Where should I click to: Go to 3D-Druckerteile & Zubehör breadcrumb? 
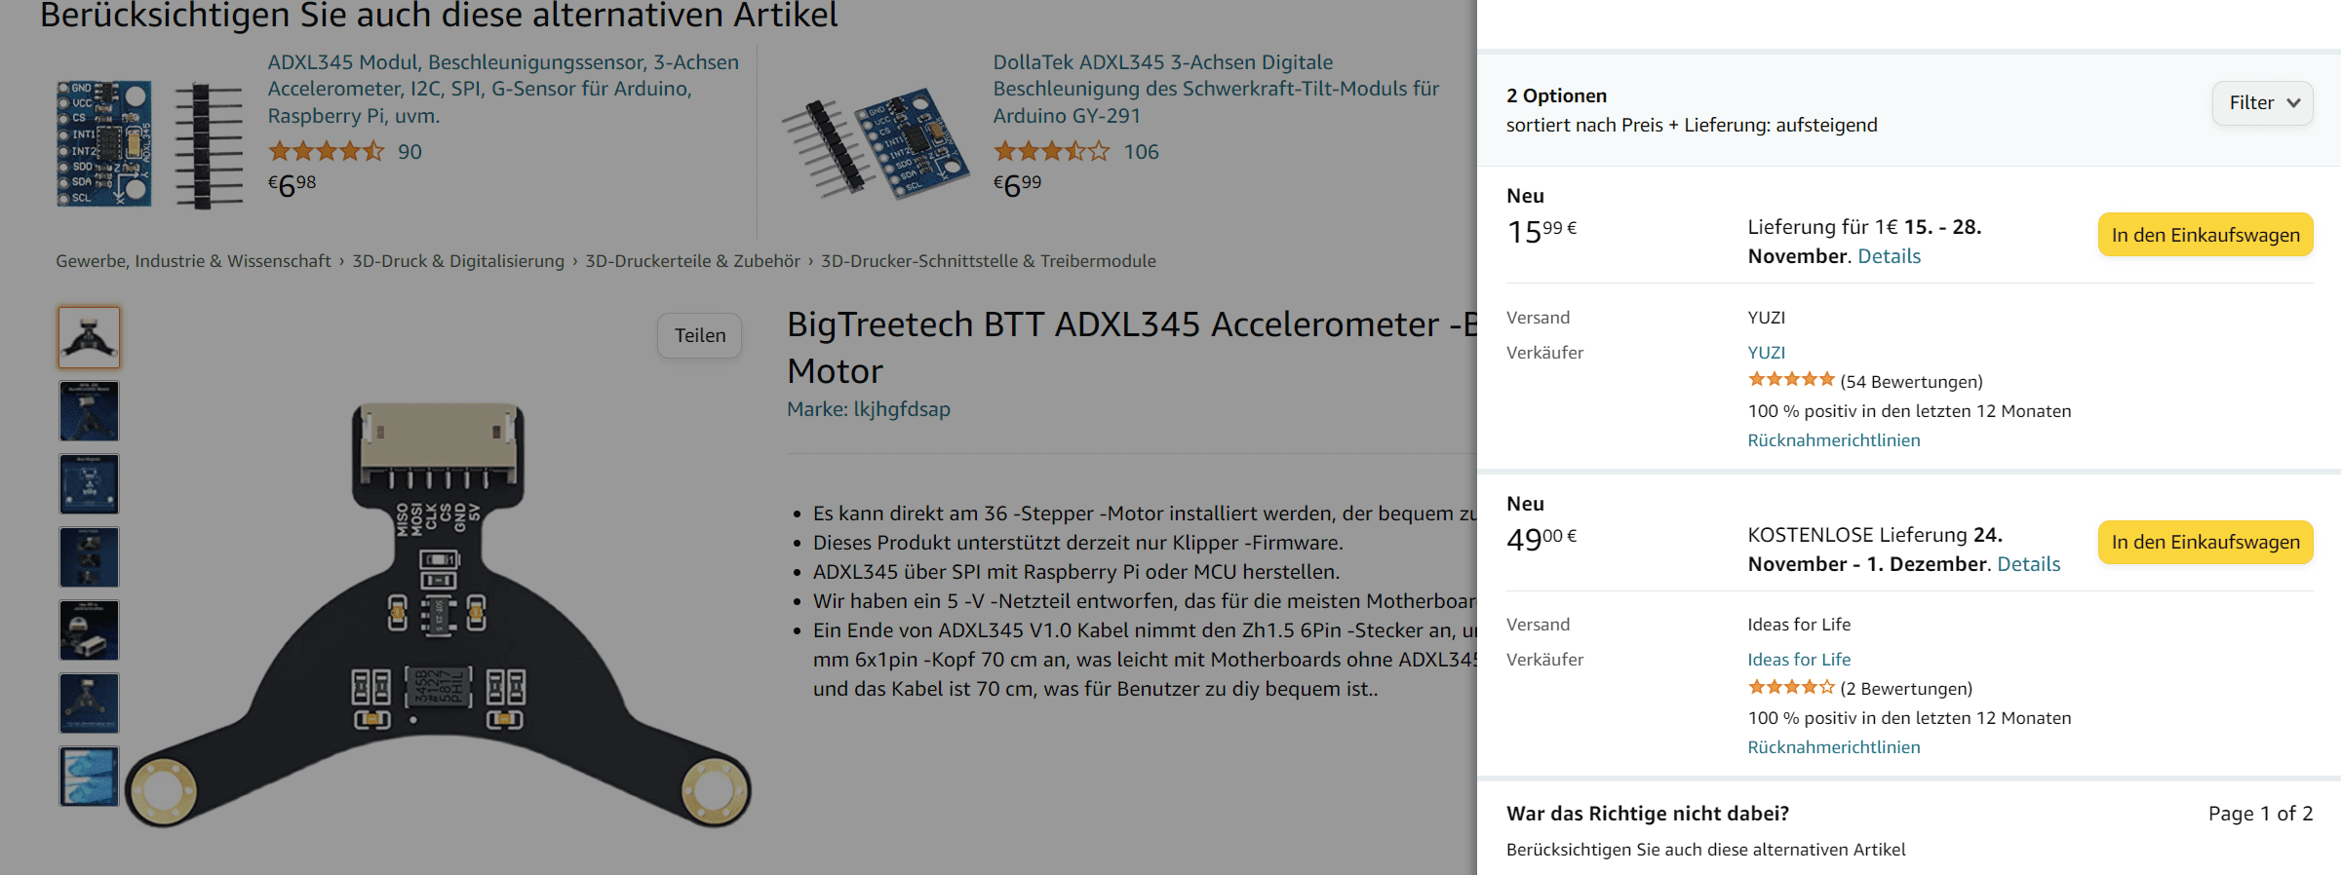[x=692, y=261]
